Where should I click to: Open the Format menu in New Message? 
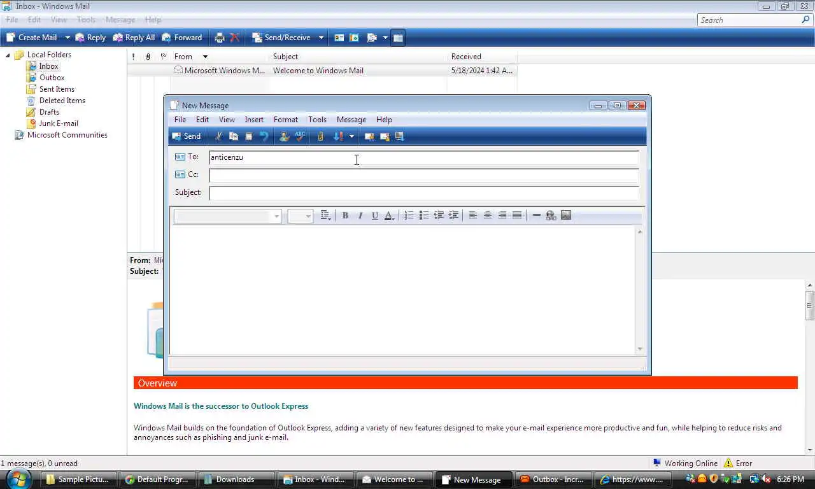[x=286, y=120]
